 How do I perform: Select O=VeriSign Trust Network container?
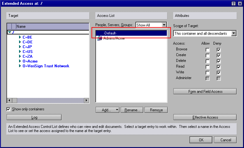(46, 66)
